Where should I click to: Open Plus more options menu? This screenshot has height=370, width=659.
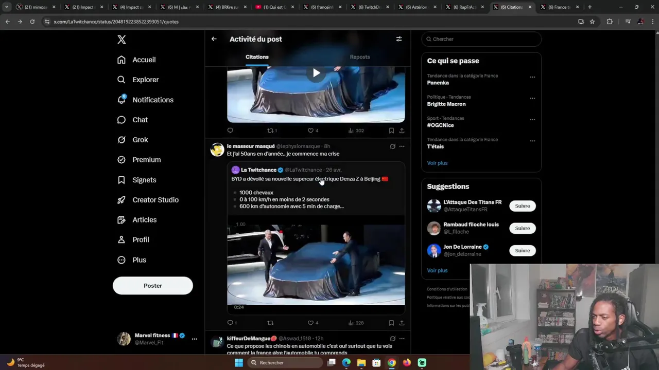click(131, 260)
